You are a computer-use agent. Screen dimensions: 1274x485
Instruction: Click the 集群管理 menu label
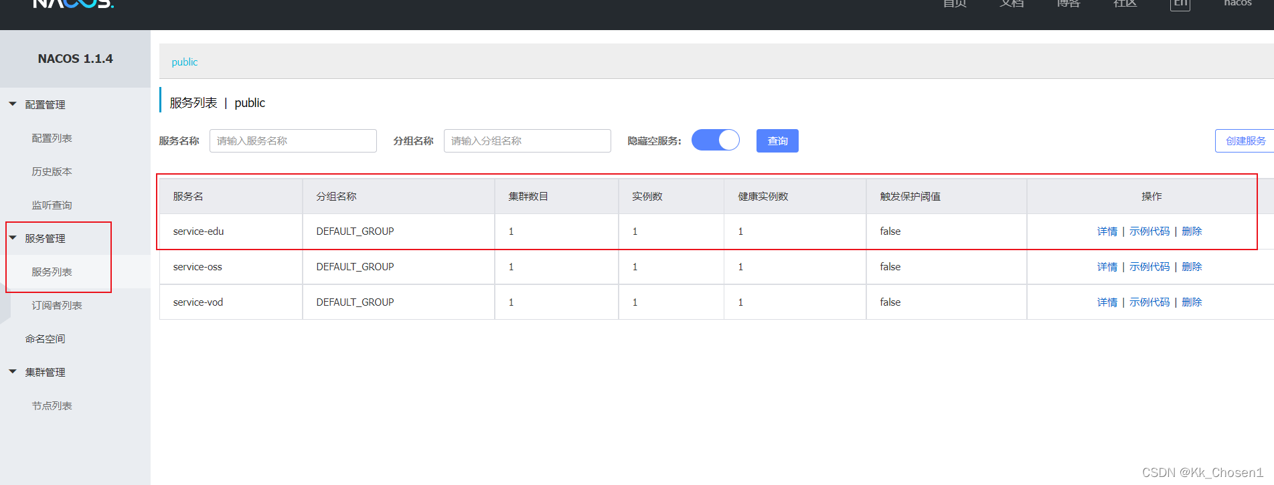click(x=45, y=372)
